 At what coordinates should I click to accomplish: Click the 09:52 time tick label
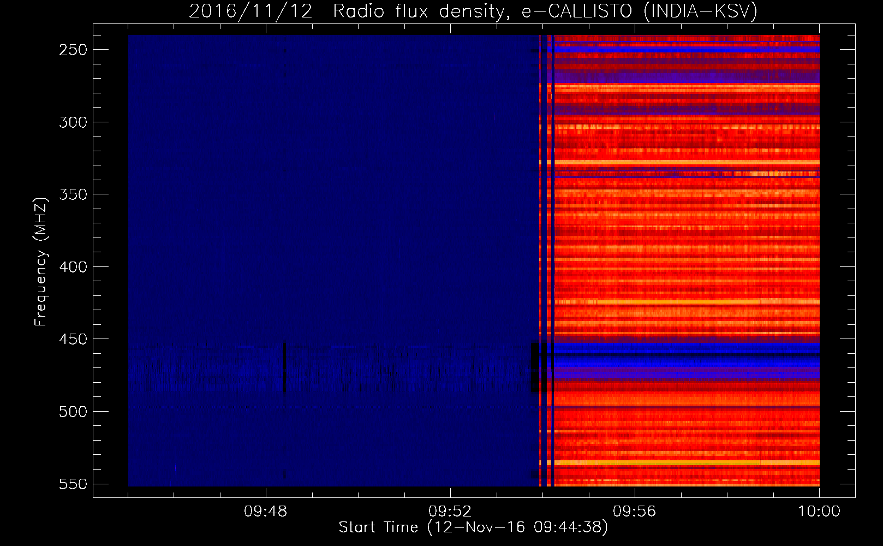click(450, 512)
